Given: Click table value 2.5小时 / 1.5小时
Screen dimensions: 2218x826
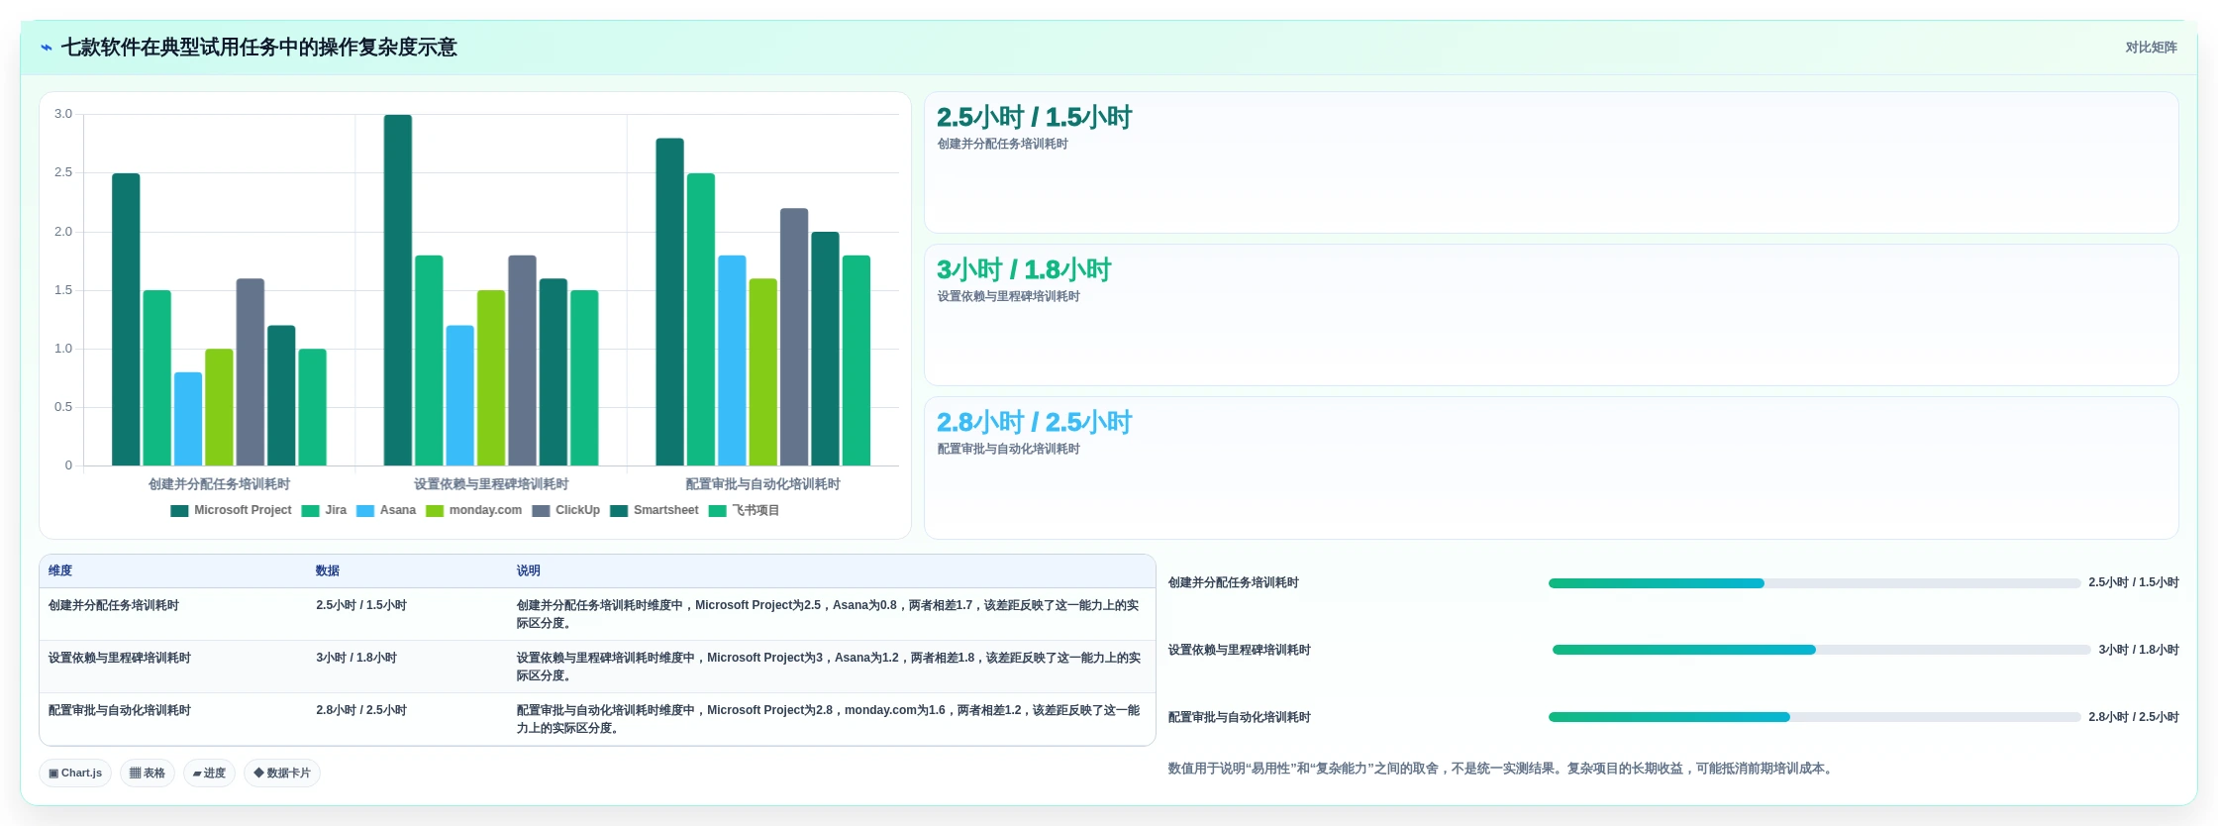Looking at the screenshot, I should (x=361, y=605).
